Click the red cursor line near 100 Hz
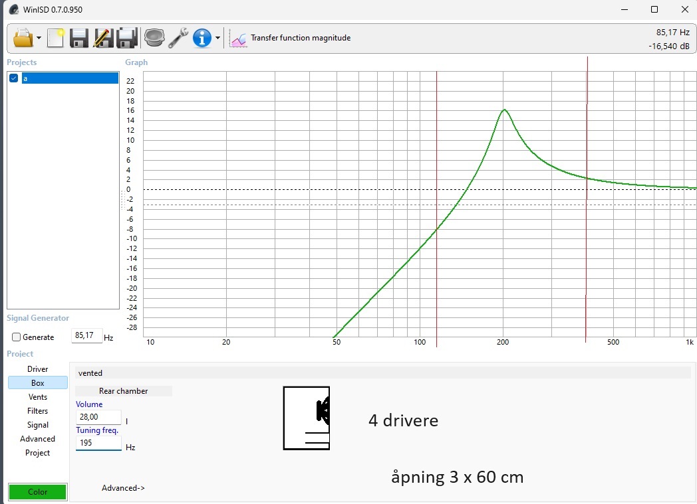Screen dimensions: 697x504 (x=436, y=209)
